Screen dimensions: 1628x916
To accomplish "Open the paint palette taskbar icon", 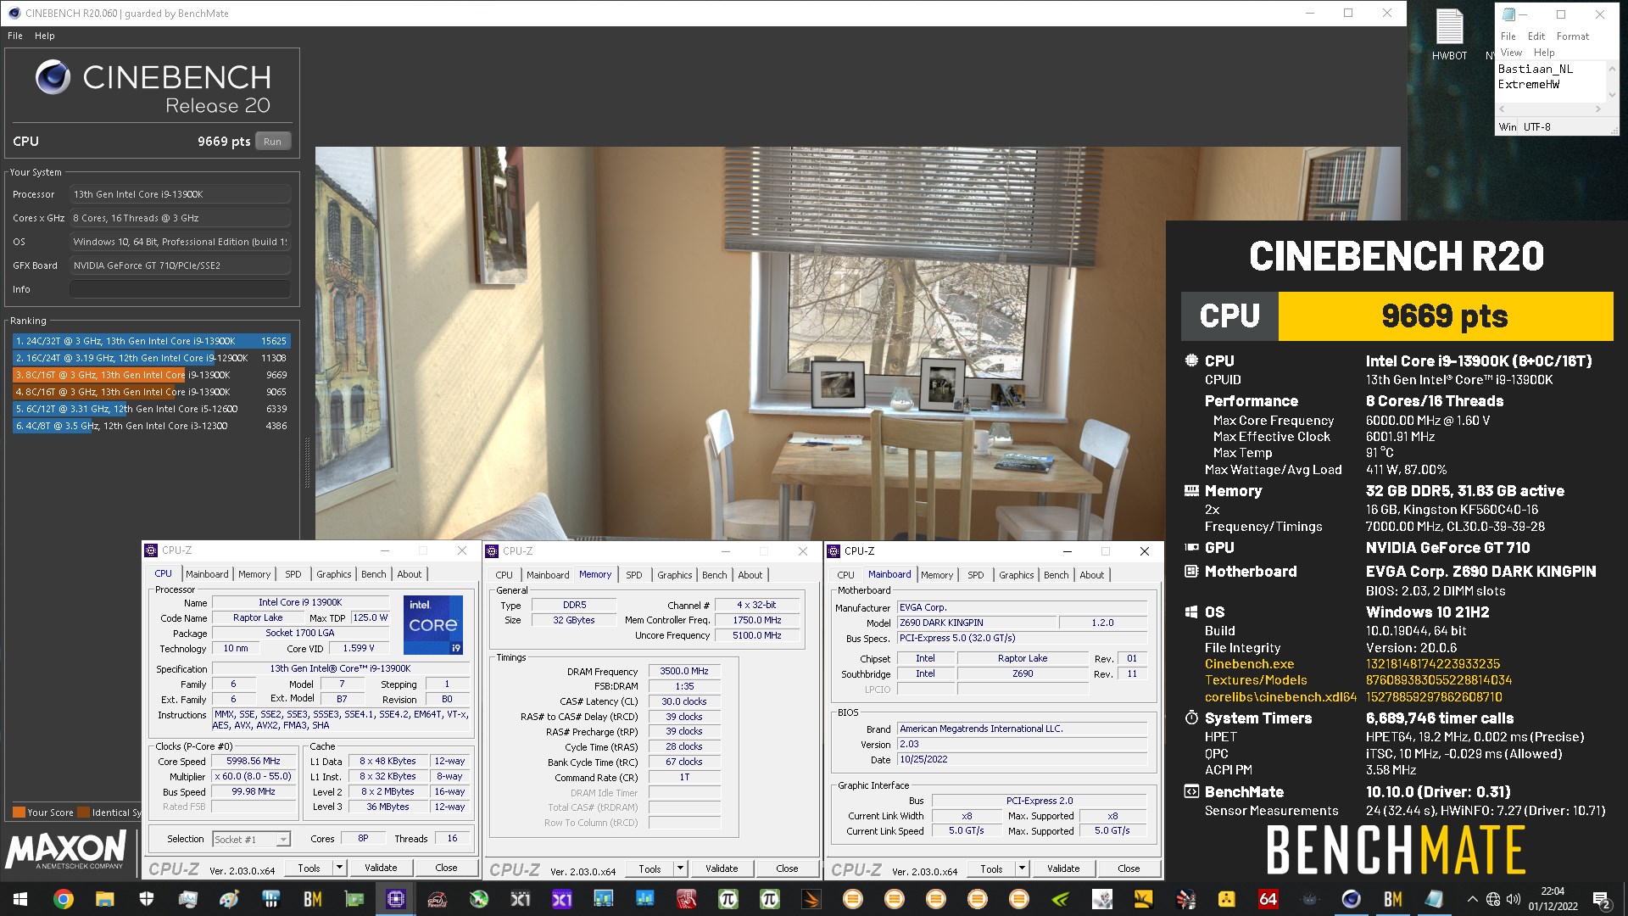I will point(229,899).
